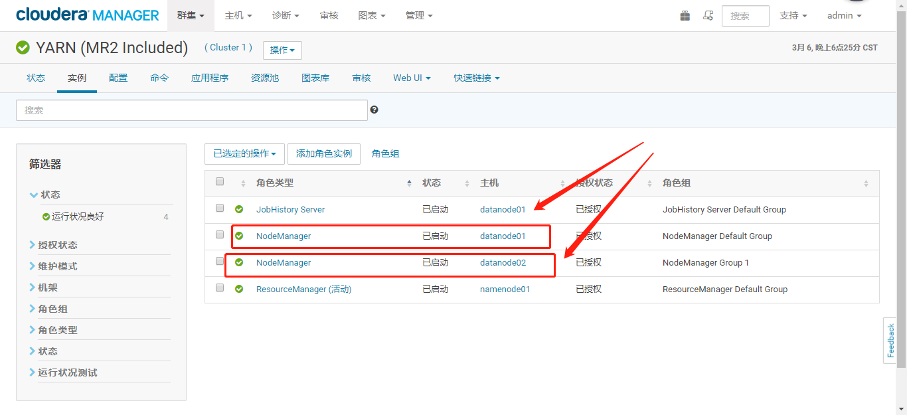The height and width of the screenshot is (415, 907).
Task: Open the Feedback side tab
Action: (x=890, y=341)
